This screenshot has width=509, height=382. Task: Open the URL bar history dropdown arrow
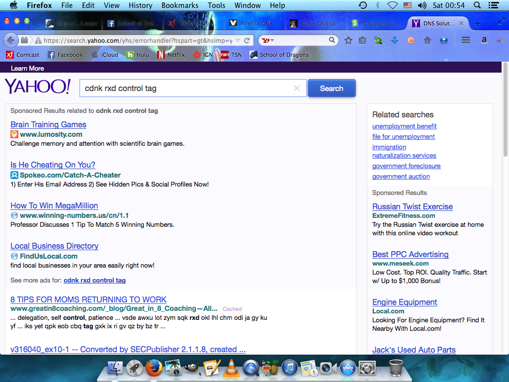pos(238,41)
